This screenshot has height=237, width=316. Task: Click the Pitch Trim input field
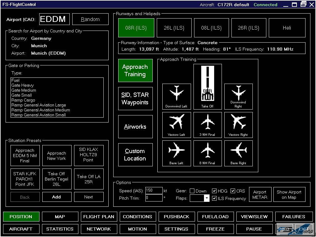click(154, 198)
